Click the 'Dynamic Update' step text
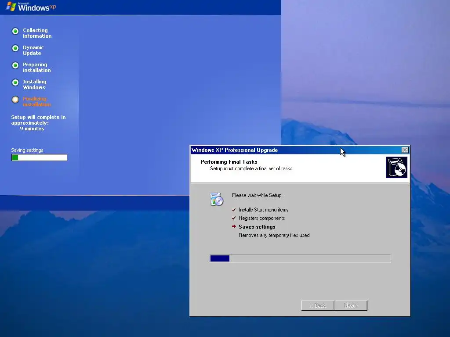The height and width of the screenshot is (337, 450). tap(33, 50)
